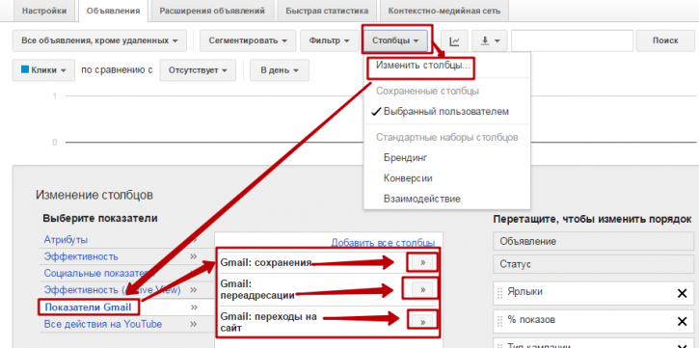Open Все действия на YouTube category
This screenshot has width=699, height=348.
pyautogui.click(x=103, y=324)
